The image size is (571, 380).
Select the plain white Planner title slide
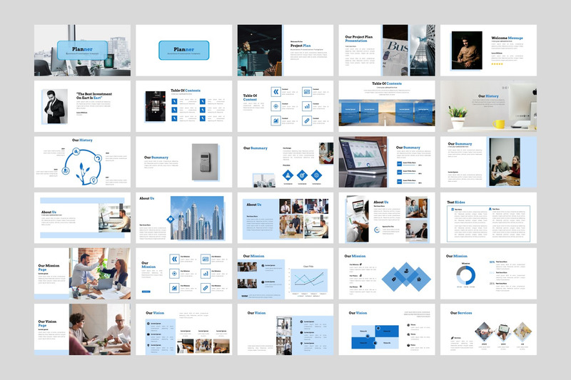click(183, 51)
